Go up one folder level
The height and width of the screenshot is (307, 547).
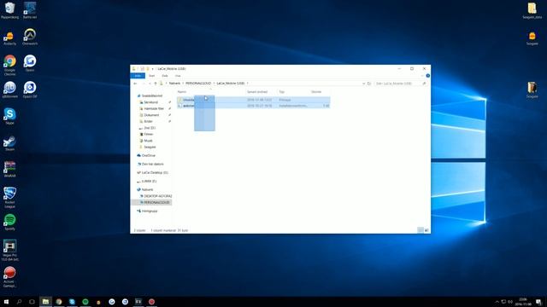pyautogui.click(x=156, y=84)
